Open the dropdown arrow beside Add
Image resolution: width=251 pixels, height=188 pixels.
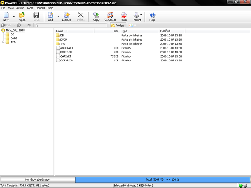(58, 16)
